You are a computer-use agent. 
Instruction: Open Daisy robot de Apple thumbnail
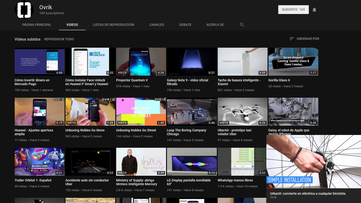(x=293, y=112)
